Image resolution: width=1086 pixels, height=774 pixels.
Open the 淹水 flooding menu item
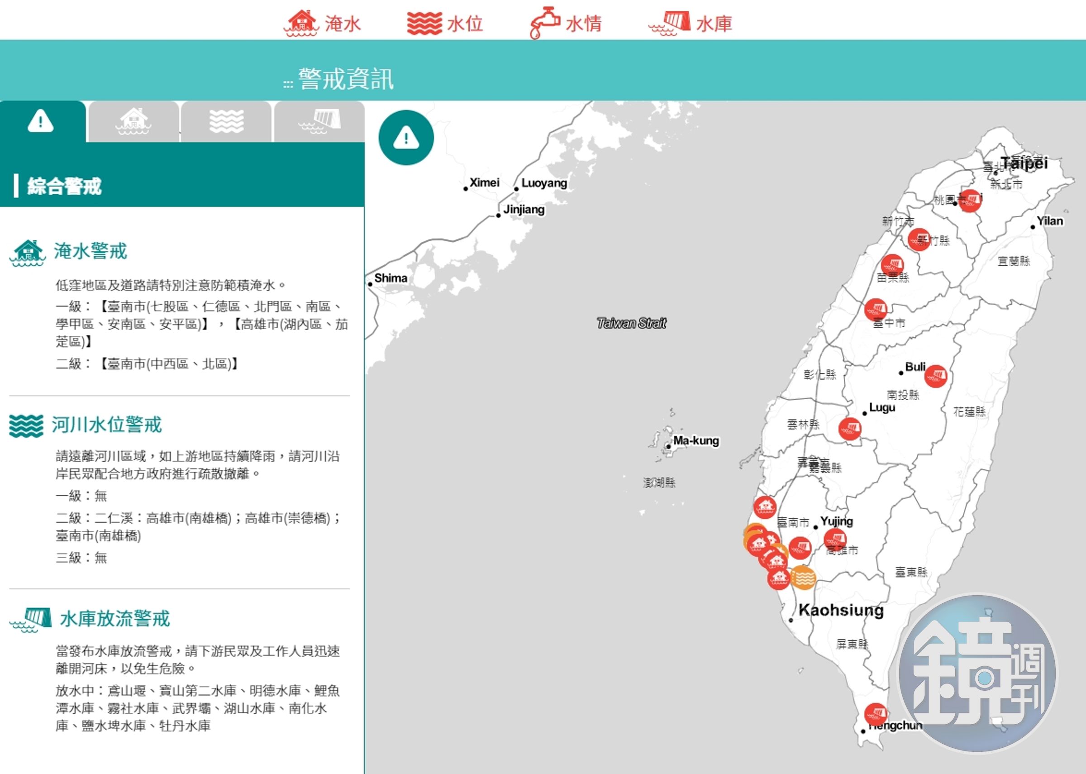[x=323, y=23]
